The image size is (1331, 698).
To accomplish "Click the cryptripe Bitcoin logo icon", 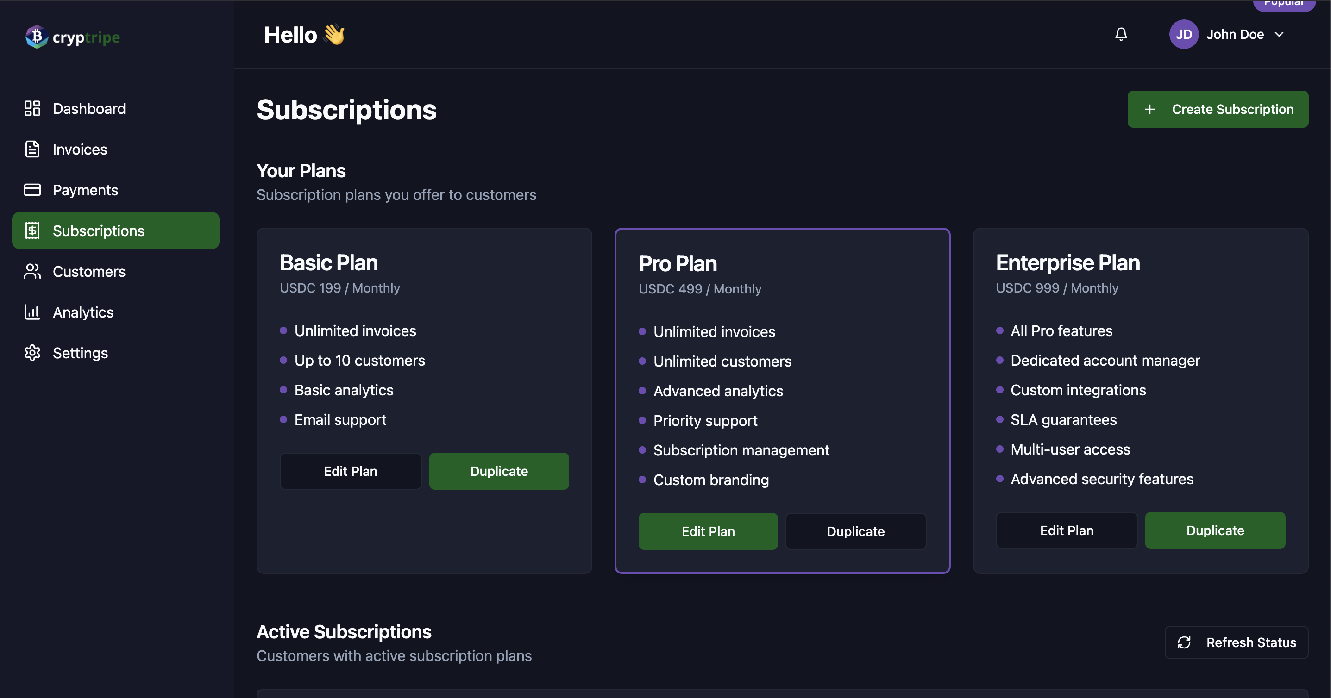I will pyautogui.click(x=37, y=37).
